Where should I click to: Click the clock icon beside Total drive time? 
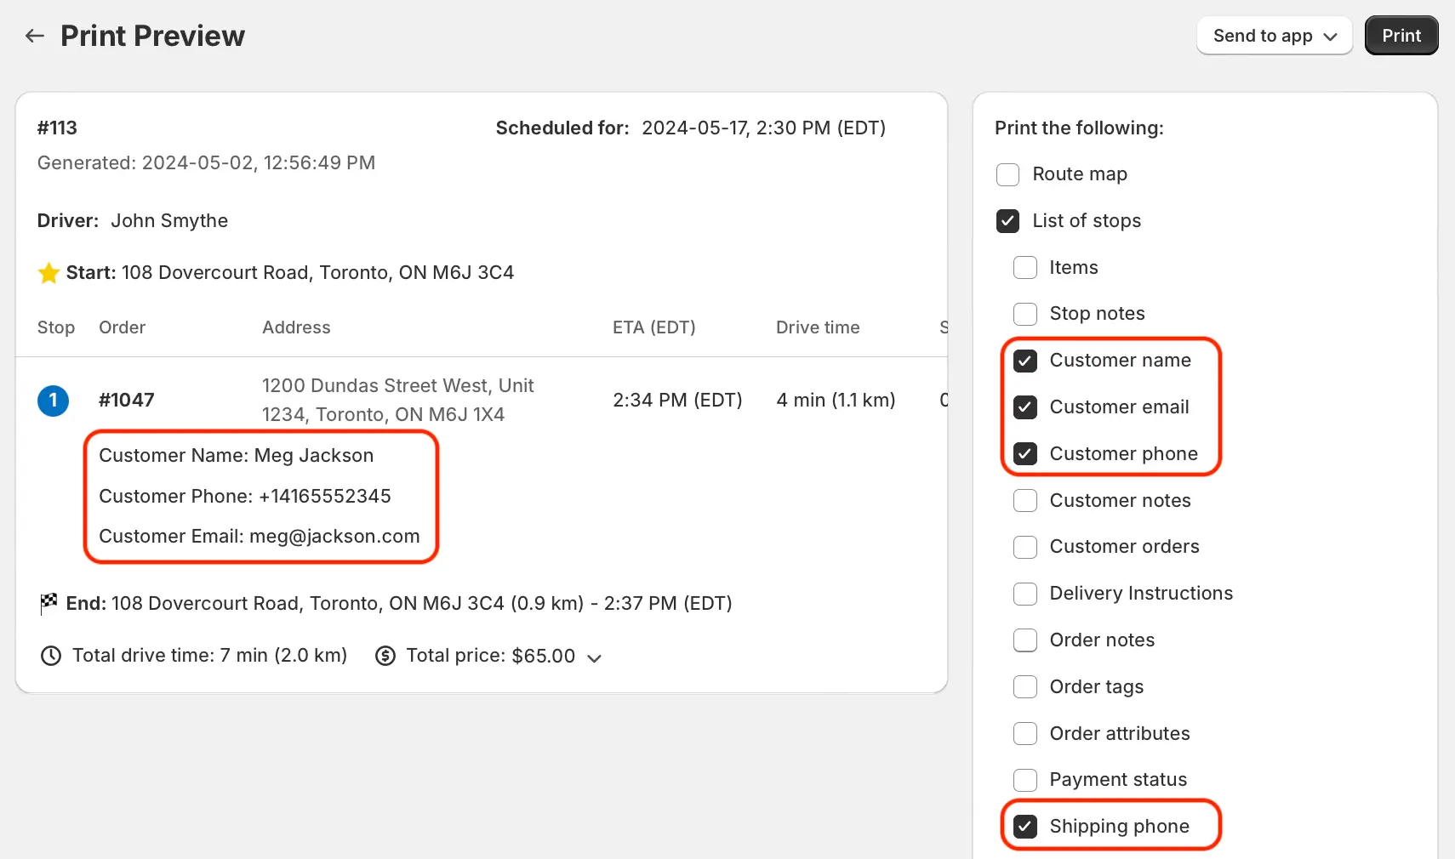click(x=51, y=656)
